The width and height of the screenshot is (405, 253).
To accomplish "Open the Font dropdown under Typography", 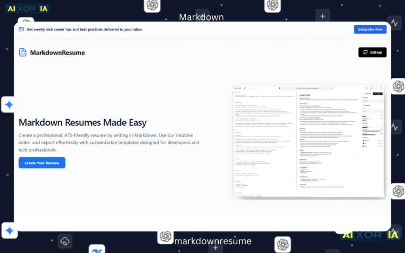I will tap(373, 111).
